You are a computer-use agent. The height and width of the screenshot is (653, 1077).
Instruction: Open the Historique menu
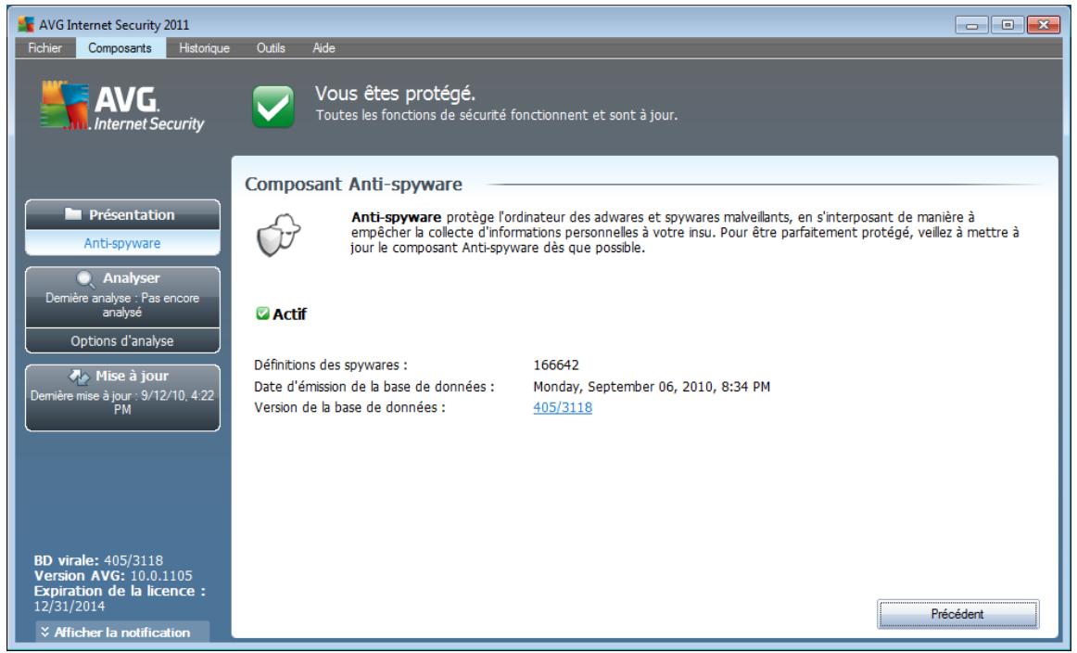(x=204, y=48)
